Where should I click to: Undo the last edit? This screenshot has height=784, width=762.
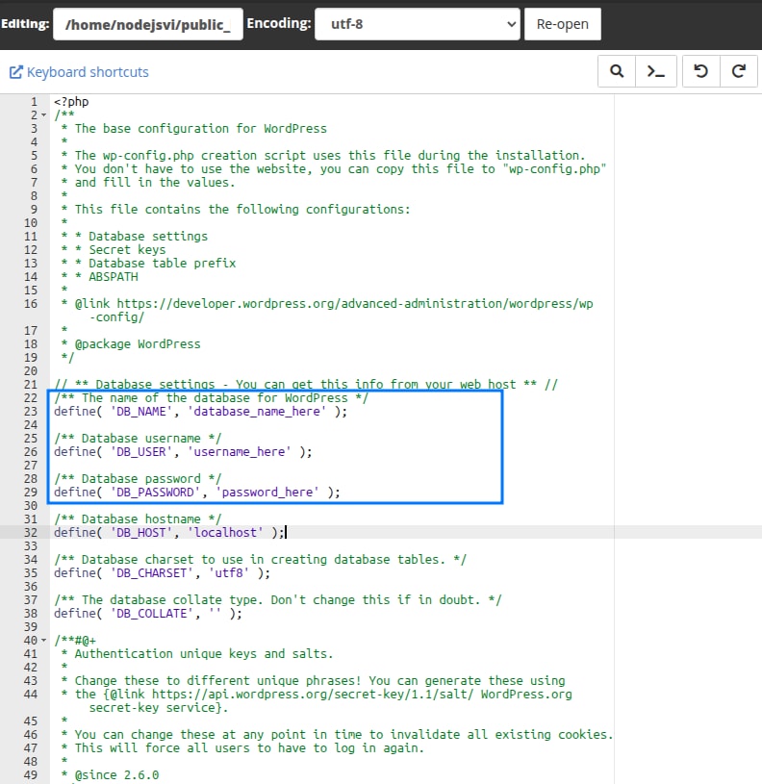click(700, 71)
